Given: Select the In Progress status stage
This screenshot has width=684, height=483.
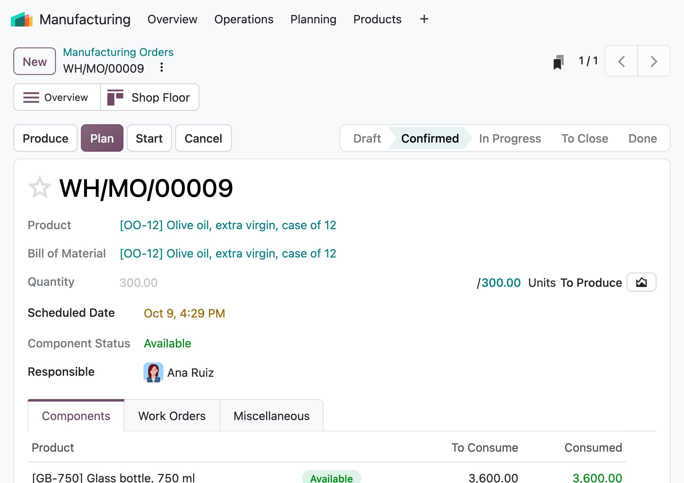Looking at the screenshot, I should pos(510,138).
